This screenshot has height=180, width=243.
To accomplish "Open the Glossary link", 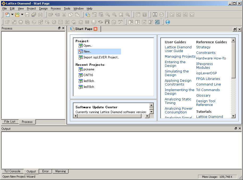I will (203, 95).
